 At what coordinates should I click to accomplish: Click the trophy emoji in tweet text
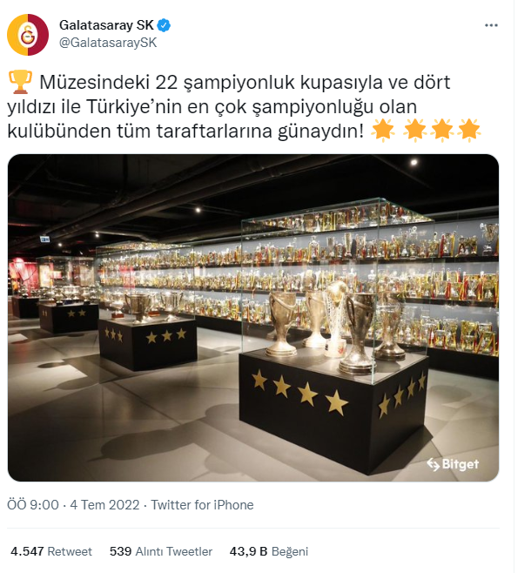(x=20, y=82)
